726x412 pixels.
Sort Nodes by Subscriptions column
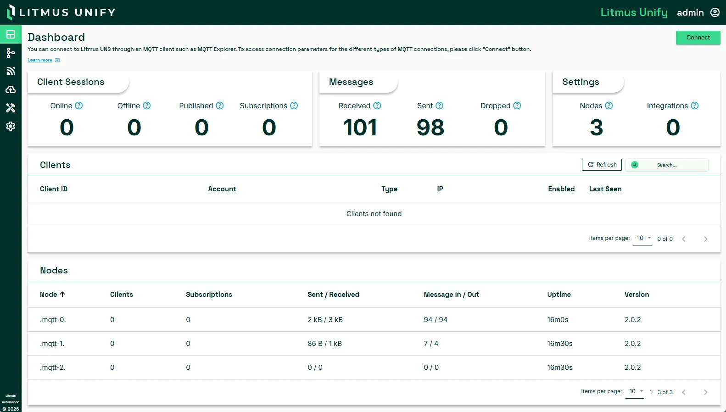point(209,295)
